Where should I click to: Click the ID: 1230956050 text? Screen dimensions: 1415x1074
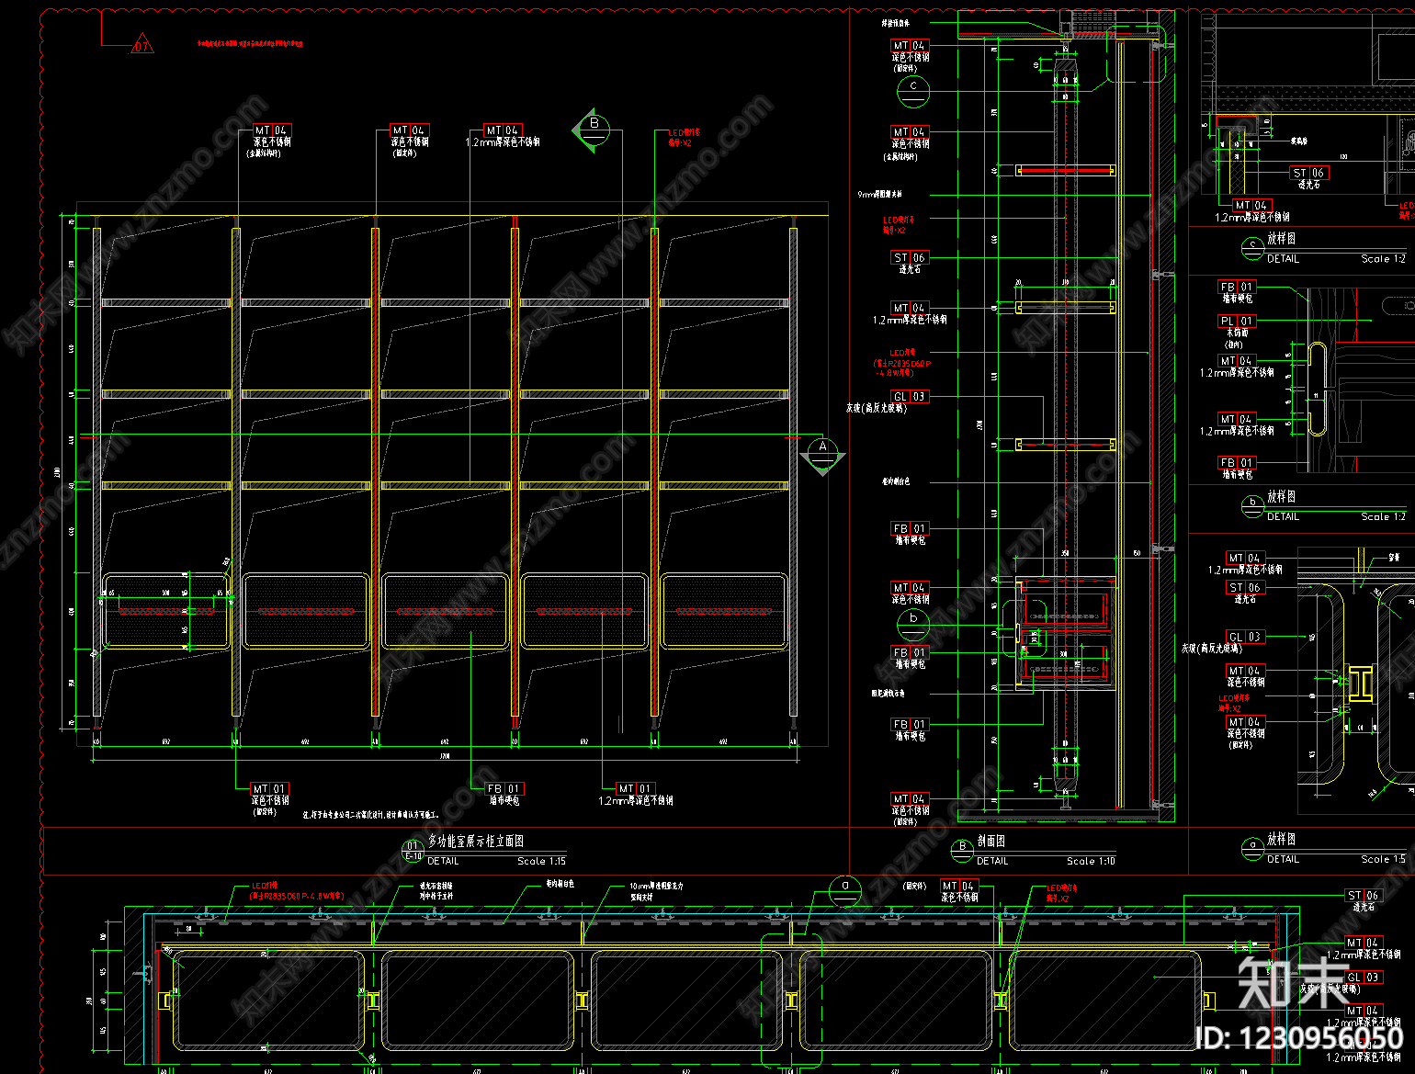click(x=1300, y=1039)
